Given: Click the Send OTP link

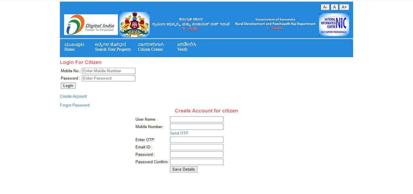Looking at the screenshot, I should coord(179,133).
